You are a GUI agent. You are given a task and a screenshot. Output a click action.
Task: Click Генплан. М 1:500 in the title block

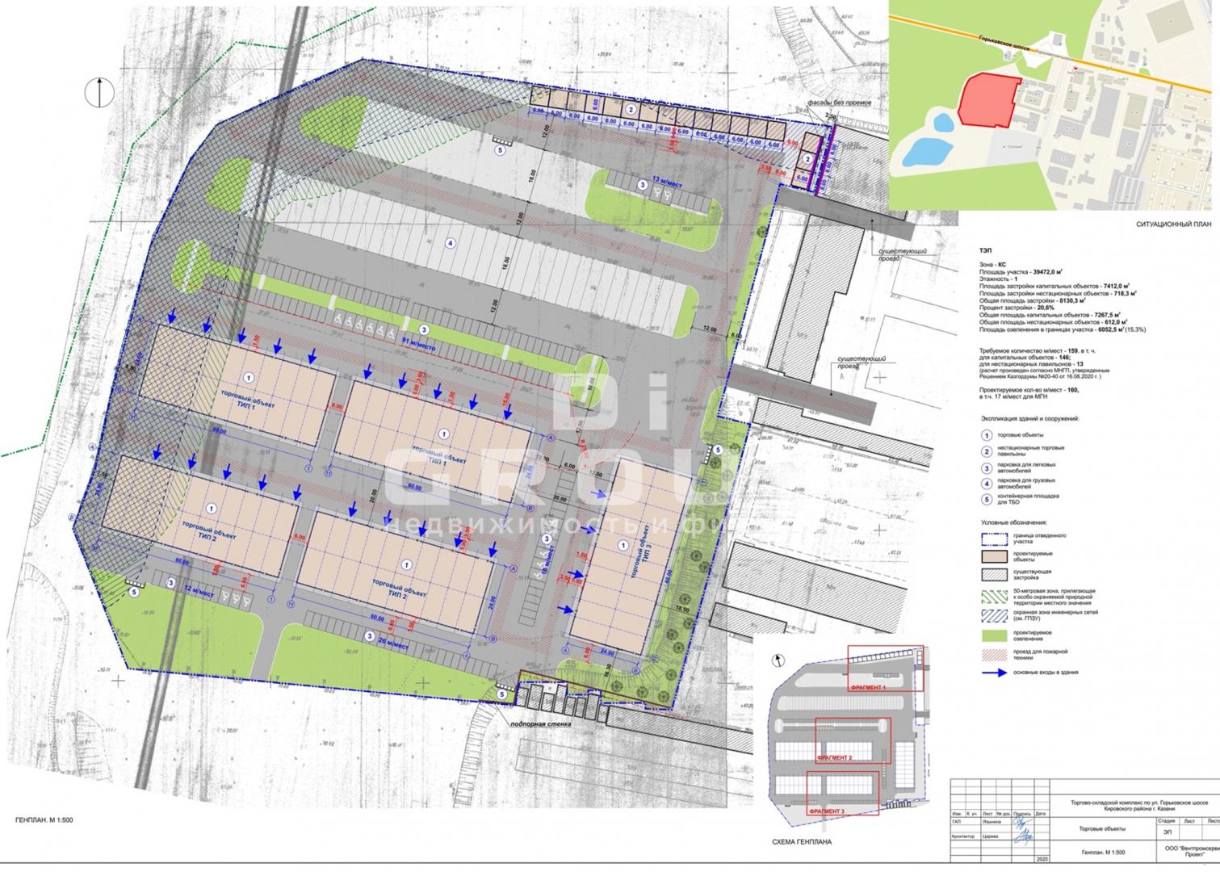coord(1103,852)
